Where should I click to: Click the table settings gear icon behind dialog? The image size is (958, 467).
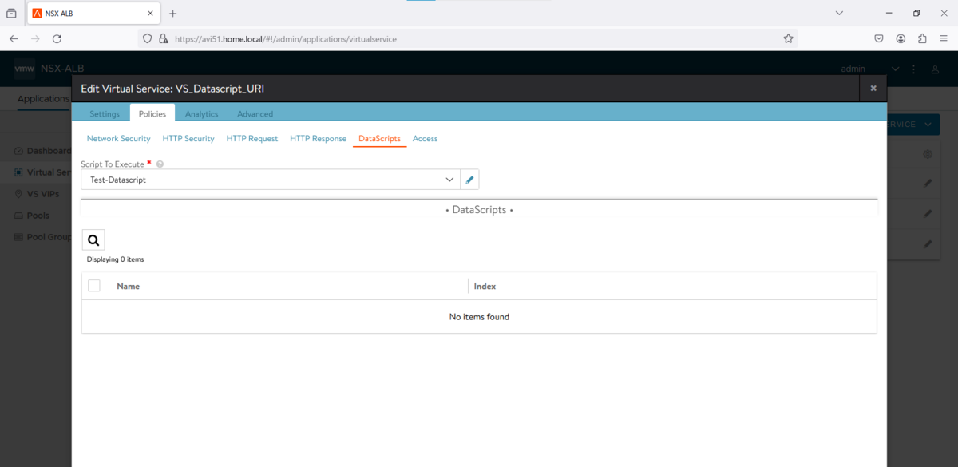[928, 154]
